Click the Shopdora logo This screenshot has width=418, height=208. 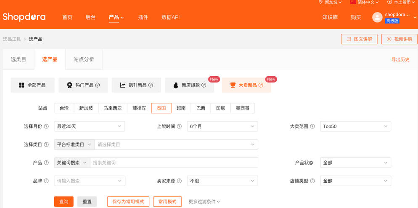[x=24, y=17]
